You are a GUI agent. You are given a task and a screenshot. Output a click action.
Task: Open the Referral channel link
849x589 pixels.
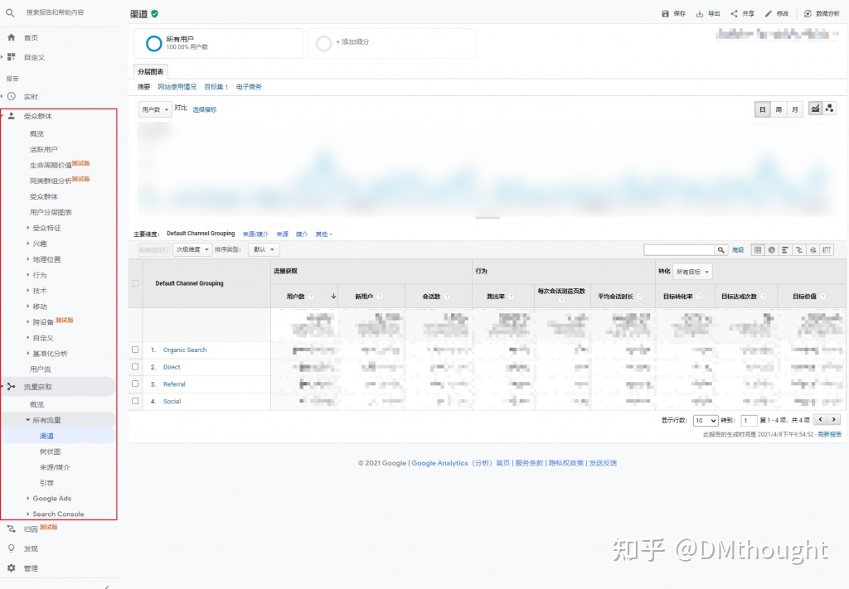coord(174,384)
